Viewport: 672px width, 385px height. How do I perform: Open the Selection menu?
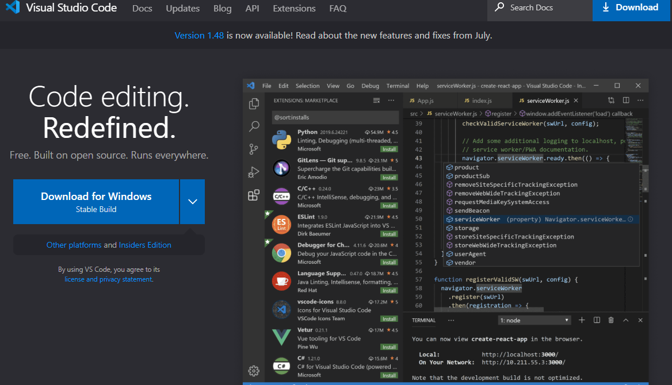pyautogui.click(x=307, y=86)
